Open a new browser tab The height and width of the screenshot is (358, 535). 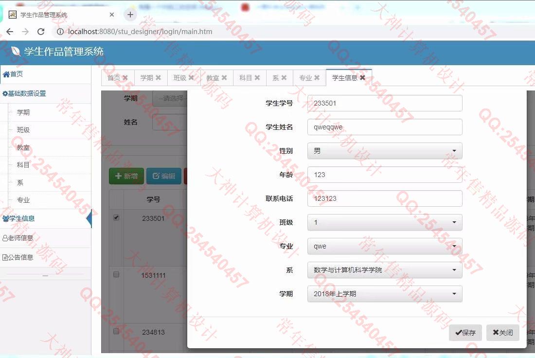130,15
